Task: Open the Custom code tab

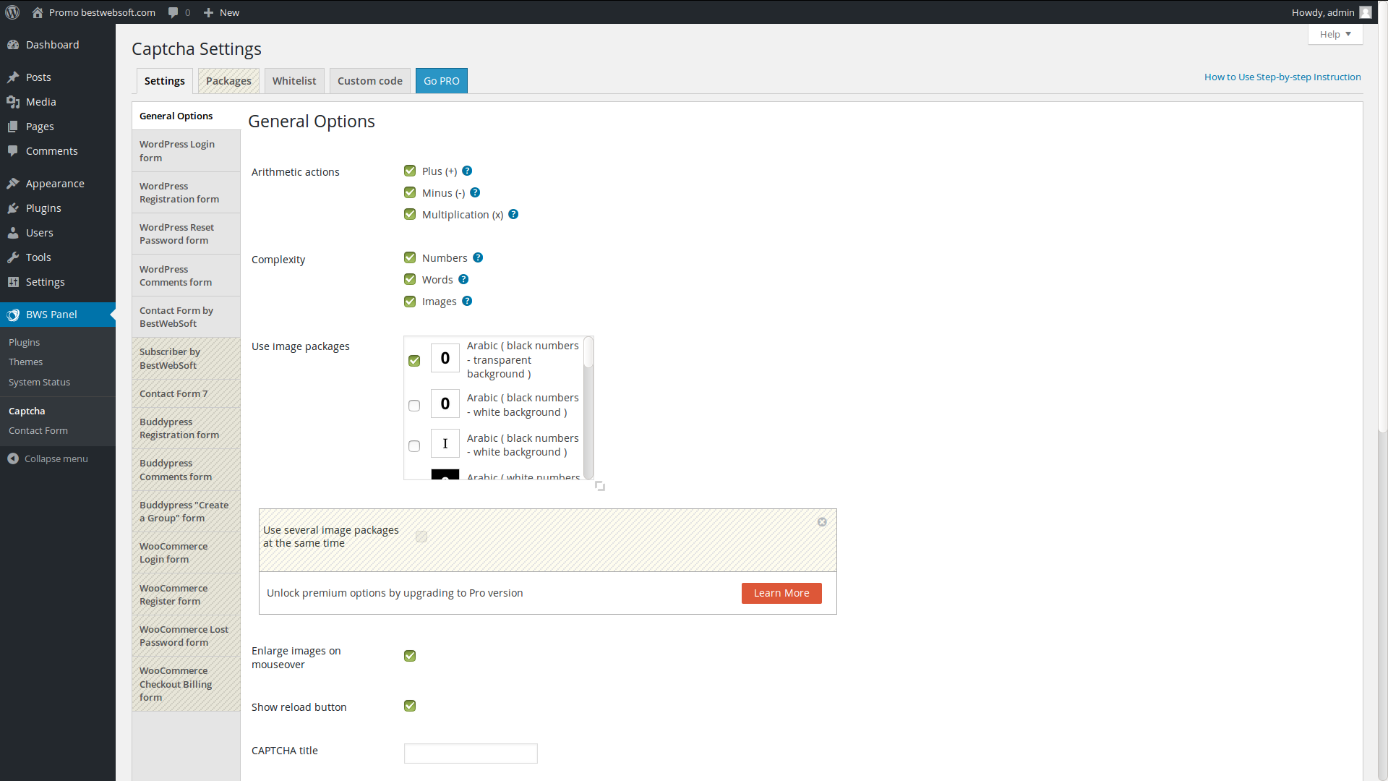Action: [x=370, y=81]
